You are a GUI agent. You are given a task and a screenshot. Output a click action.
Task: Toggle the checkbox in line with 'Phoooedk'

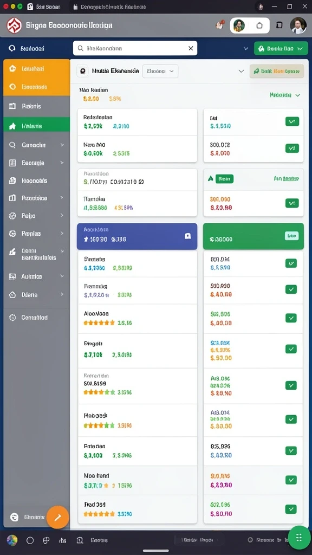pyautogui.click(x=291, y=419)
